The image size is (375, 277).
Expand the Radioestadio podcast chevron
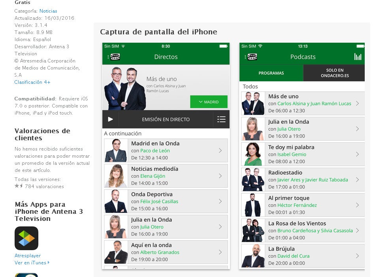click(357, 180)
